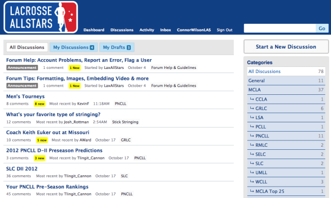Click Tlingit_Cannon on Preseason Predictions row
The height and width of the screenshot is (198, 331).
[x=91, y=158]
